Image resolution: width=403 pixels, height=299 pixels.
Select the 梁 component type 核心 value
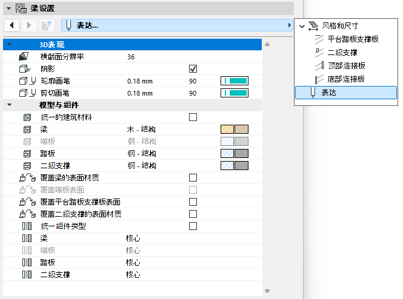[x=133, y=238]
